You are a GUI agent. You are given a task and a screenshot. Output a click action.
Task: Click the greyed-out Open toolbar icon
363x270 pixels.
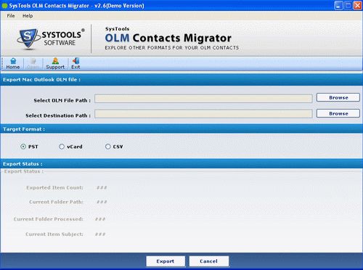point(33,64)
